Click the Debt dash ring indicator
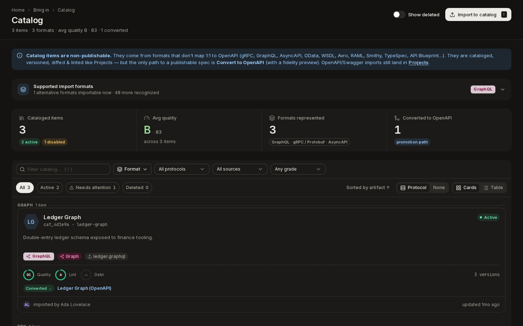 86,275
